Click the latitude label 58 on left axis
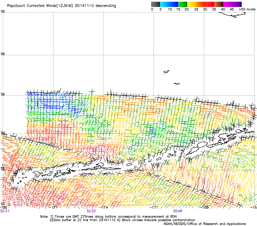Image resolution: width=257 pixels, height=226 pixels. (3, 54)
